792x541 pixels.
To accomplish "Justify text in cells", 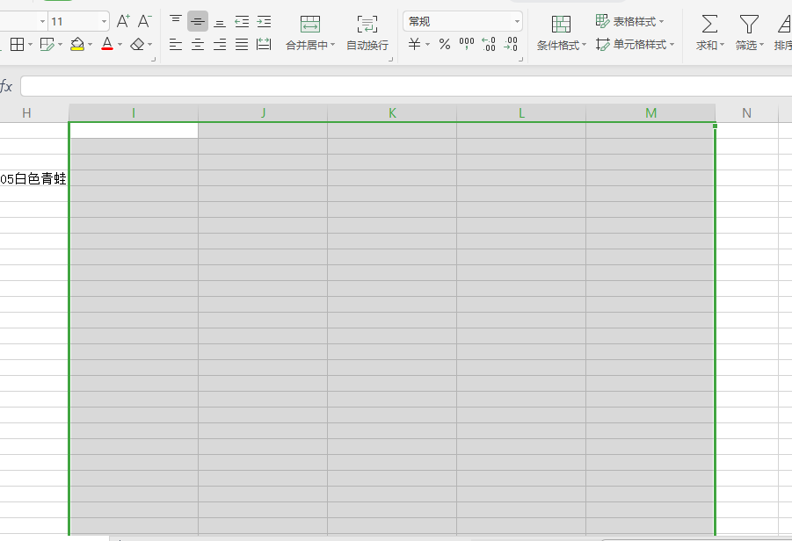I will (x=242, y=45).
